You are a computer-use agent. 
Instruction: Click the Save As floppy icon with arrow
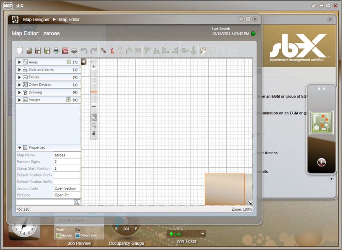(47, 51)
